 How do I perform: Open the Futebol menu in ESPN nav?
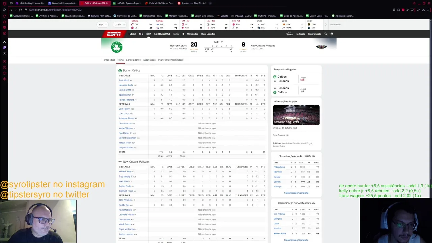click(x=132, y=34)
